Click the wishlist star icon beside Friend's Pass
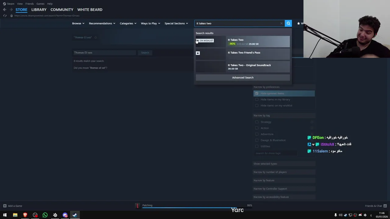This screenshot has width=390, height=219. (198, 53)
